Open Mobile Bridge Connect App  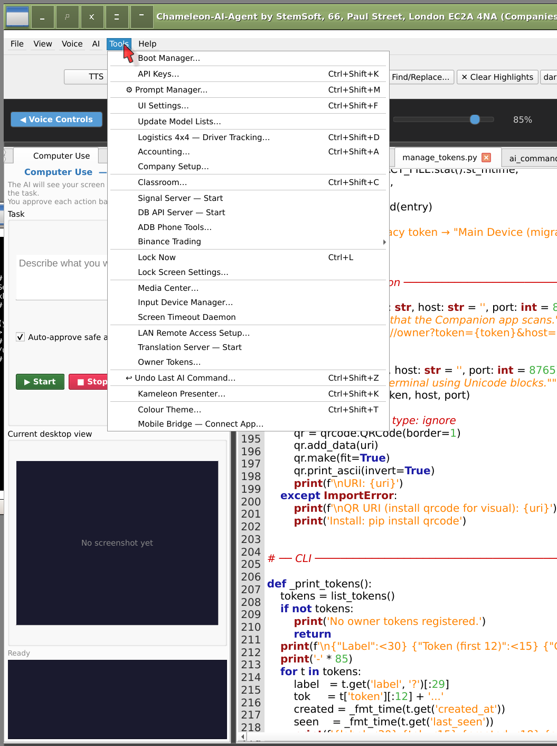(248, 424)
